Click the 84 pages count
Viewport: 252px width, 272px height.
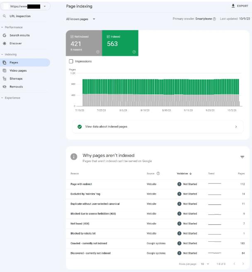[x=243, y=253]
